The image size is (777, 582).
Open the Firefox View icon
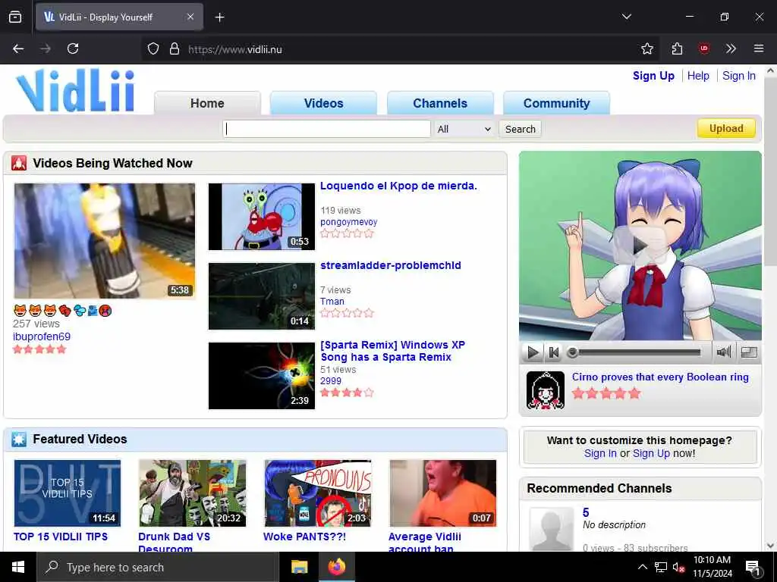click(15, 17)
